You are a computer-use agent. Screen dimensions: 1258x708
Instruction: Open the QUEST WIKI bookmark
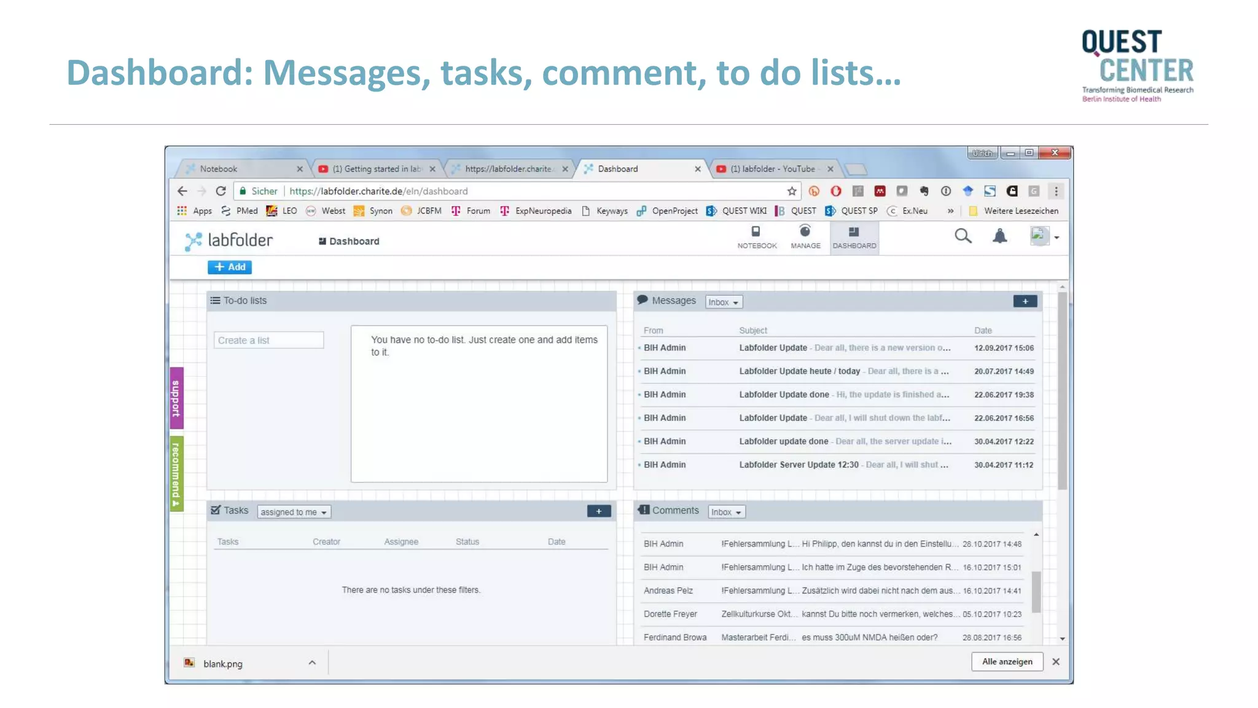coord(736,211)
